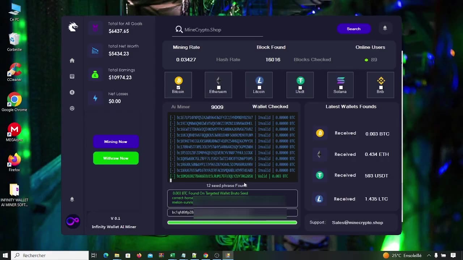463x260 pixels.
Task: Click the Rechercher taskbar search box
Action: 50,255
